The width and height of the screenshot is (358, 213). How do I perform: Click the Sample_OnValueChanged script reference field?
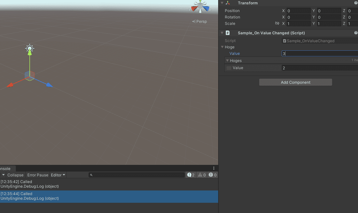tap(320, 41)
